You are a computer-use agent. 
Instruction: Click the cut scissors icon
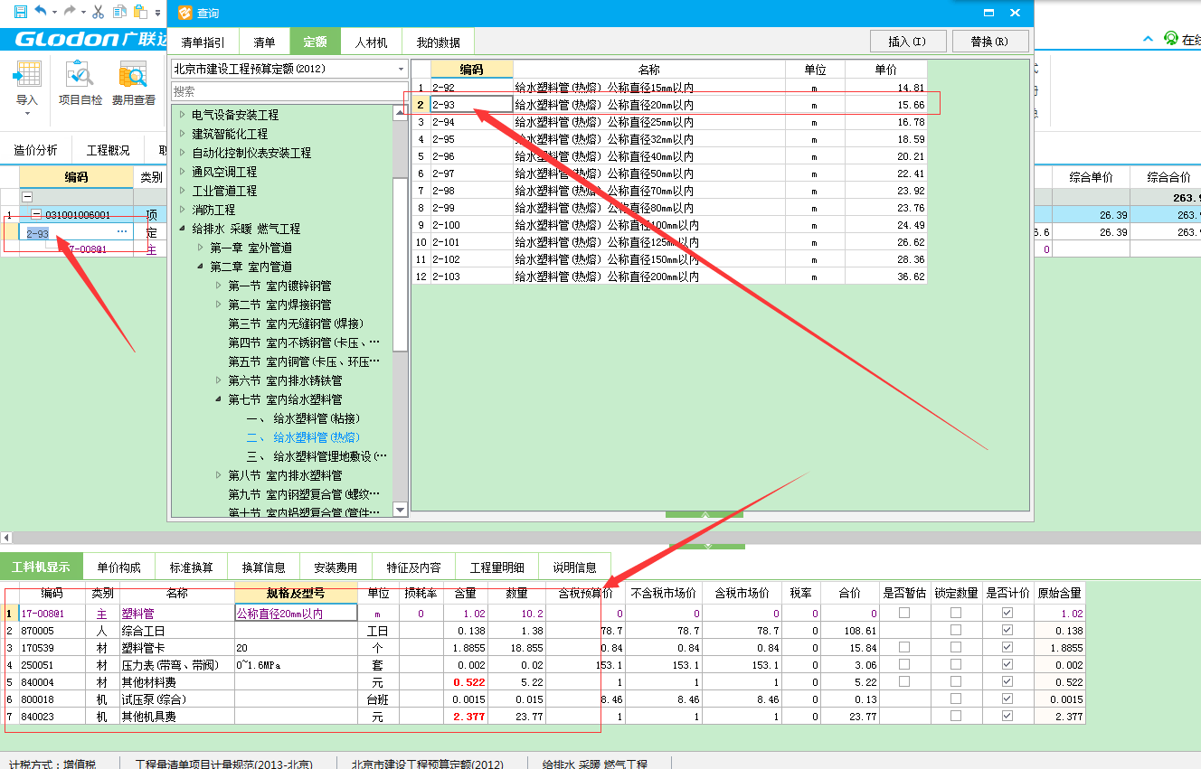99,12
